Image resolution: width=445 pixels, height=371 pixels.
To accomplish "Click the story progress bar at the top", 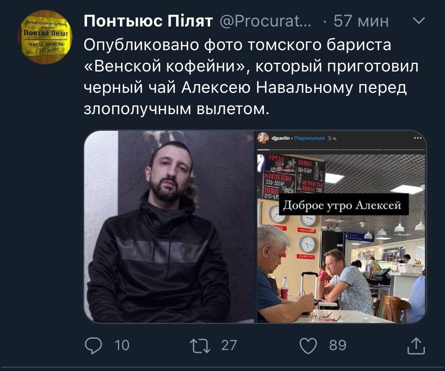I will (341, 149).
